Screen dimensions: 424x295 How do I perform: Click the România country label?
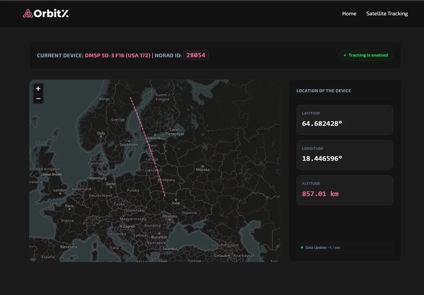pos(152,225)
